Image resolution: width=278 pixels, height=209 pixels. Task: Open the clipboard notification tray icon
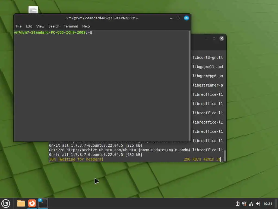(x=237, y=204)
